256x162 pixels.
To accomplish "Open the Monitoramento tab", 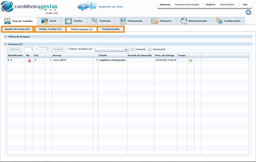I will pos(111,29).
